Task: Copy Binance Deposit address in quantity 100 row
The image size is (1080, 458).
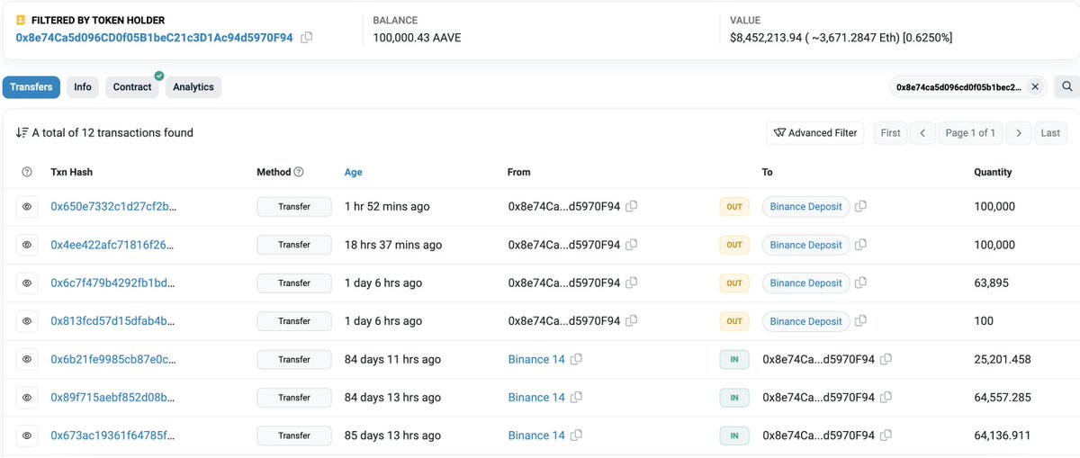Action: [861, 321]
